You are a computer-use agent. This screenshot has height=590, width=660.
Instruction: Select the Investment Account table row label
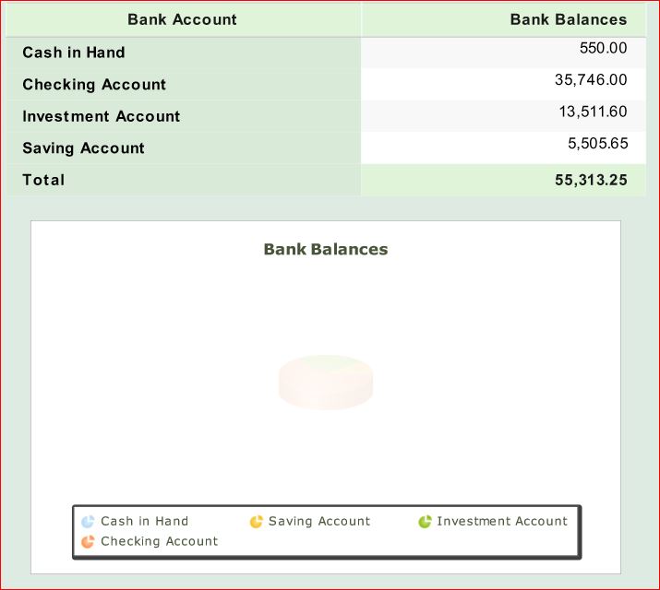[102, 116]
